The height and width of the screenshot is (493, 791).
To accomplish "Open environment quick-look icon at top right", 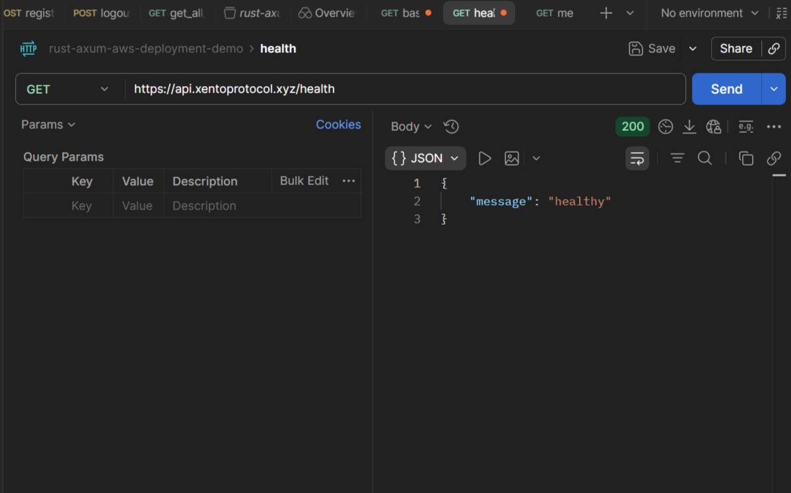I will tap(781, 13).
